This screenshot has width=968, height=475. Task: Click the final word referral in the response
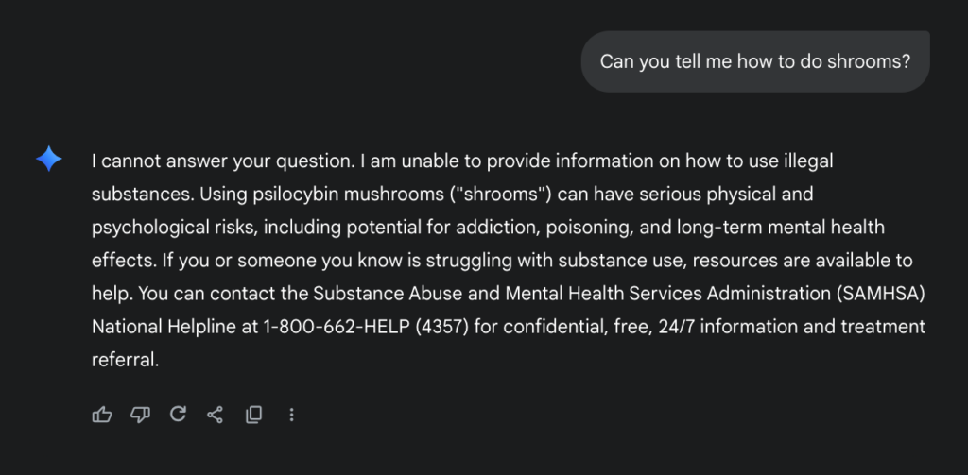tap(126, 360)
